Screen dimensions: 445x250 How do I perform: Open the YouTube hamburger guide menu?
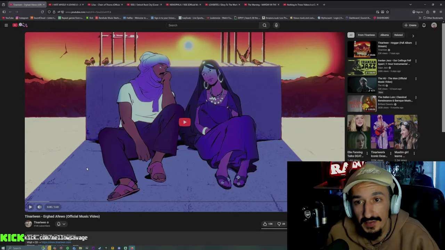tap(6, 25)
